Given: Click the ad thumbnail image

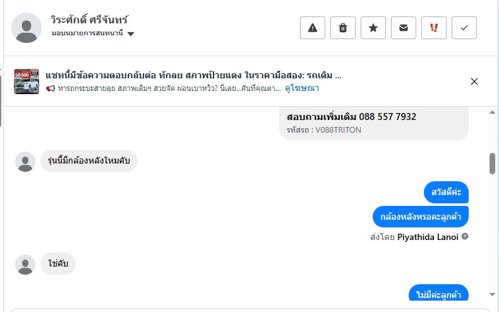Looking at the screenshot, I should coord(27,81).
